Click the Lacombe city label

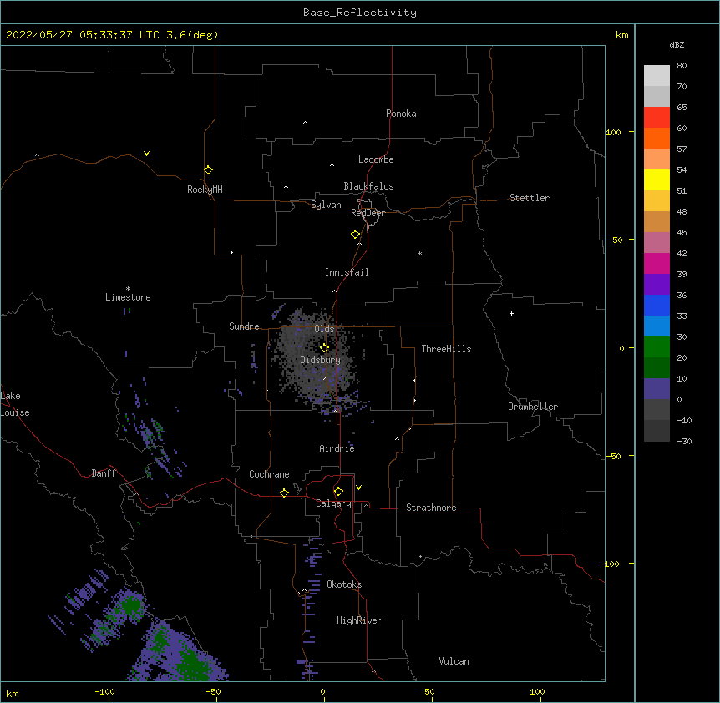[376, 159]
